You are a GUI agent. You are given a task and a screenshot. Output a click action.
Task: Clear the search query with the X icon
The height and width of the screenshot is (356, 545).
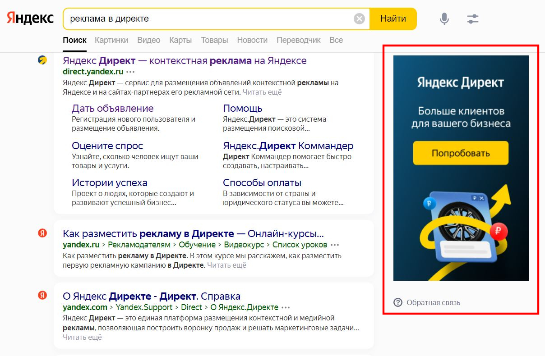[x=359, y=18]
